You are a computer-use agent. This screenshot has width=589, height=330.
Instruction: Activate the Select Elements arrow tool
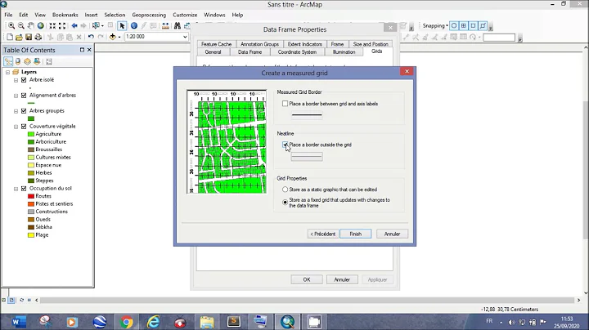tap(122, 25)
